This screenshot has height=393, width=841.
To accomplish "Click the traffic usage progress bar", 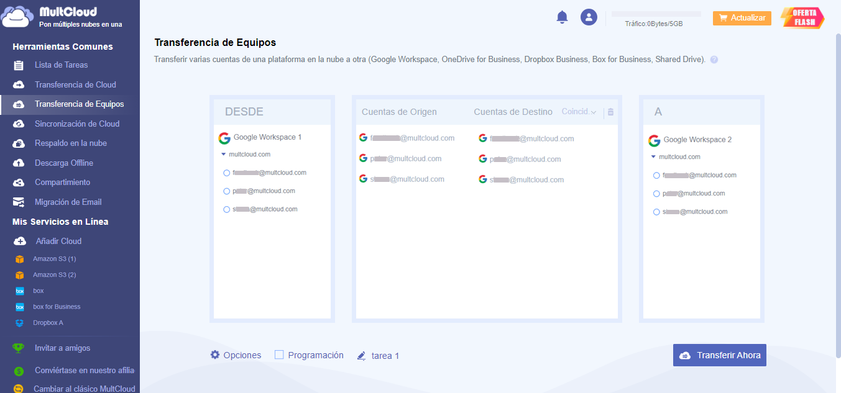I will coord(656,14).
